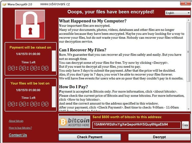Click the Wana Decrypt0r title bar icon
Viewport: 192px width, 143px height.
(4, 4)
